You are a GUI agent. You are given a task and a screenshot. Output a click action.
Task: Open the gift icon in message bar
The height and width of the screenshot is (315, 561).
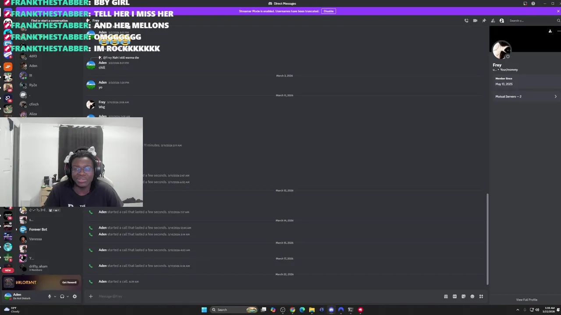pos(446,296)
